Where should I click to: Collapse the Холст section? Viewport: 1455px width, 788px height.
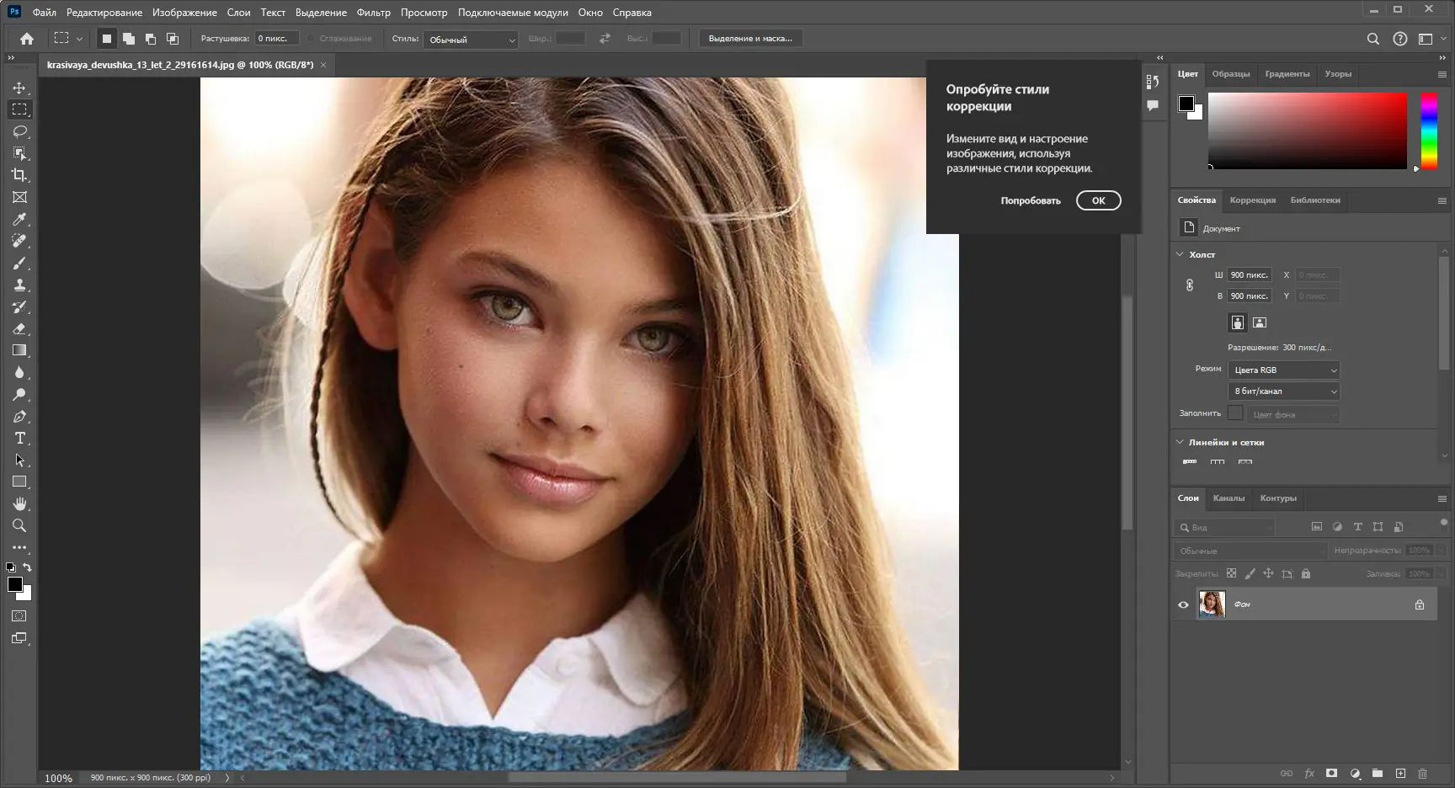tap(1180, 254)
